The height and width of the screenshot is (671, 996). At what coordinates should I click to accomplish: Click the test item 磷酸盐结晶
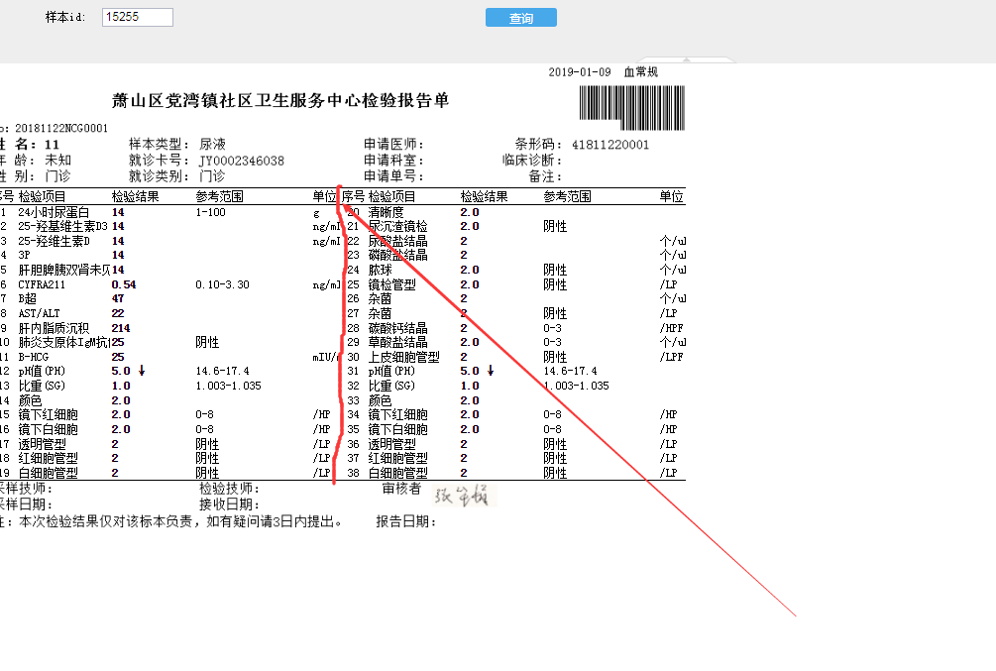(397, 255)
